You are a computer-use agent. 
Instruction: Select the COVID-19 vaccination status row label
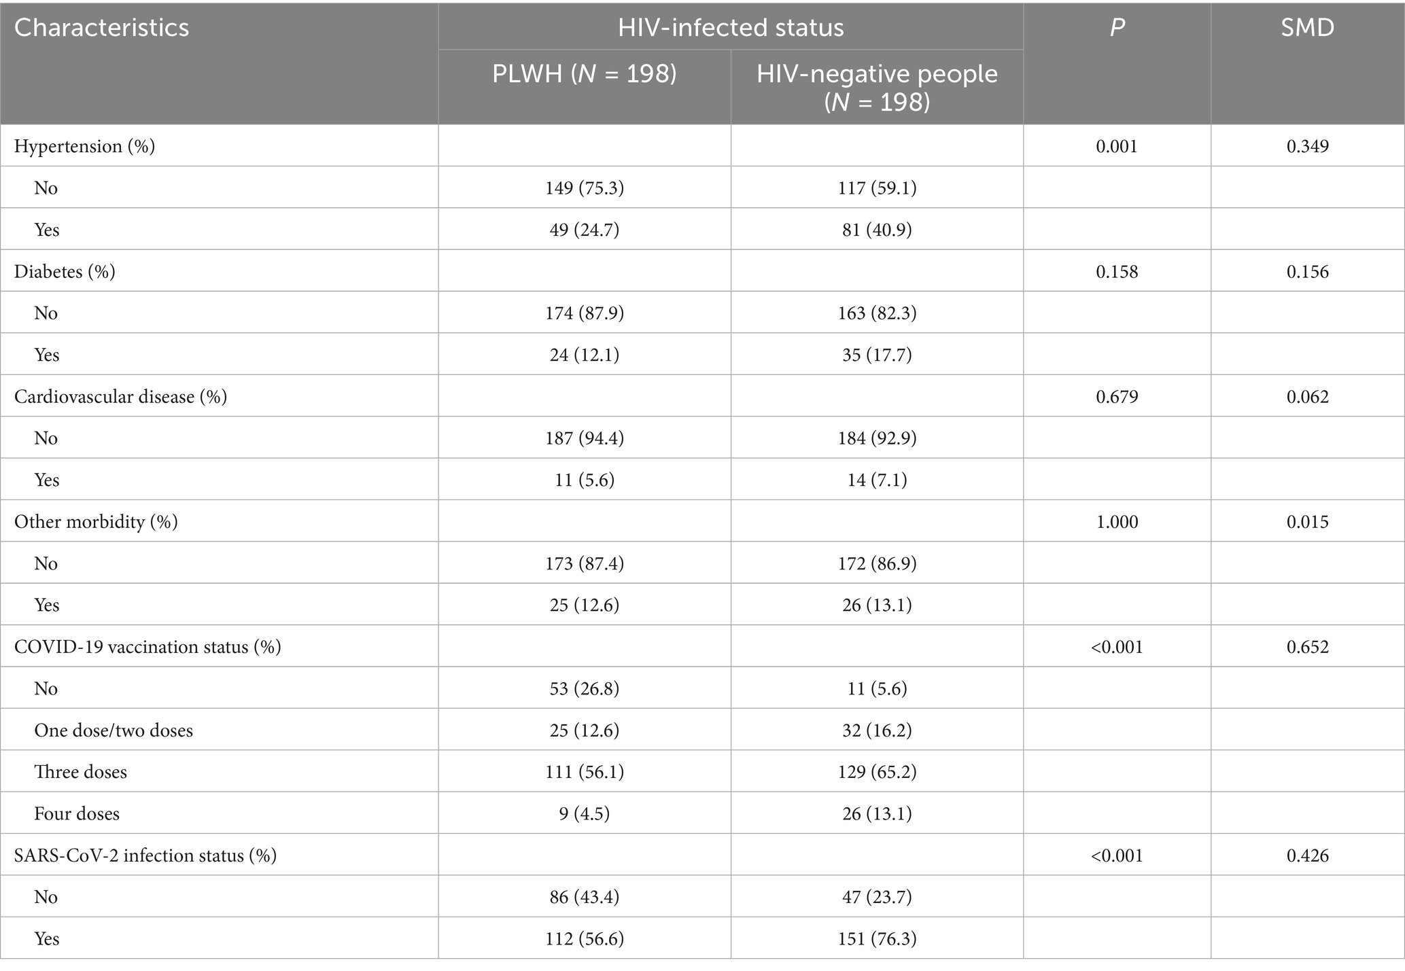coord(148,647)
